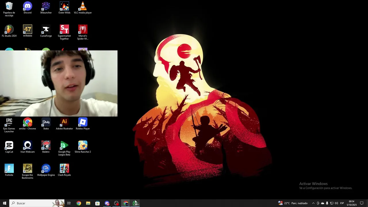Open the volume speaker control
Screen dimensions: 368x207
[x=336, y=203]
